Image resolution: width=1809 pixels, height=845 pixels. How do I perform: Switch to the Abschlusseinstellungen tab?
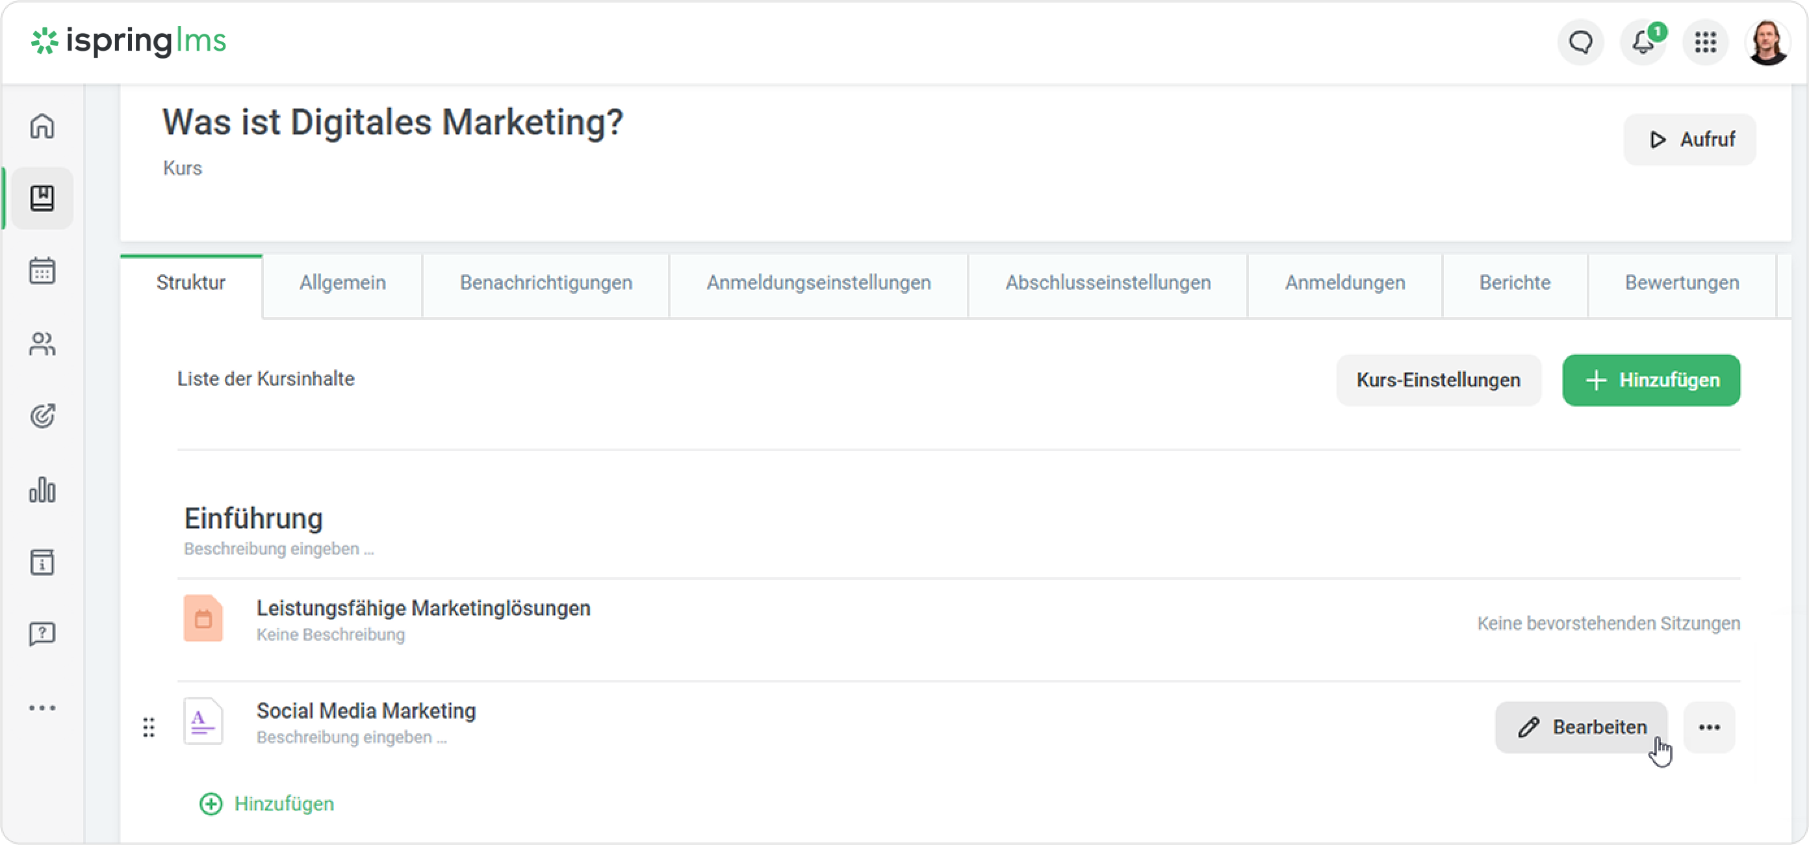1107,282
